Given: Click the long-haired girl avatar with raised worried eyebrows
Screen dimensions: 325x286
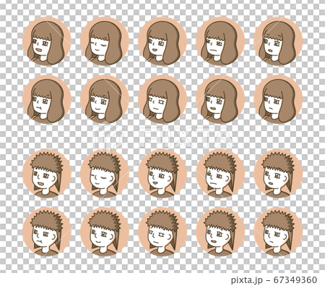Looking at the screenshot, I should tap(278, 41).
